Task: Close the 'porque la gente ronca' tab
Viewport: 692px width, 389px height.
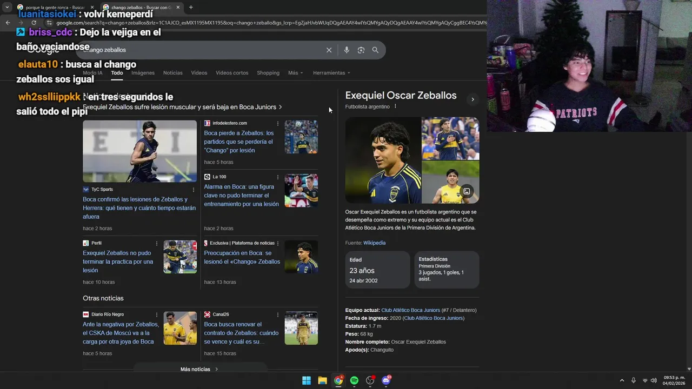Action: 92,7
